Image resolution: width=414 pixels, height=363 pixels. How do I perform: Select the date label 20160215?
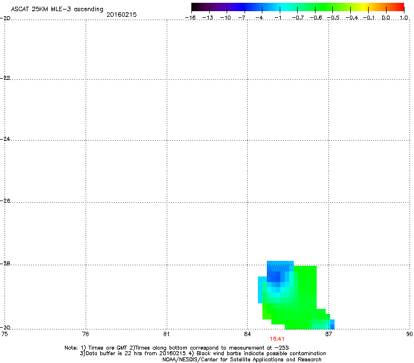click(x=121, y=15)
